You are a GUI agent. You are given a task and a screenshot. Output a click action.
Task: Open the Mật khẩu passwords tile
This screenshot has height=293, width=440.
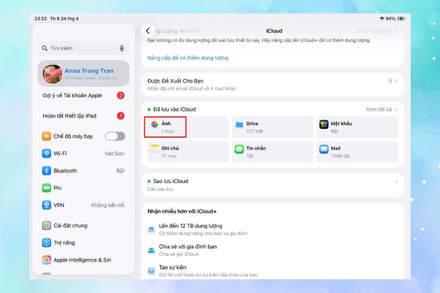(x=357, y=127)
